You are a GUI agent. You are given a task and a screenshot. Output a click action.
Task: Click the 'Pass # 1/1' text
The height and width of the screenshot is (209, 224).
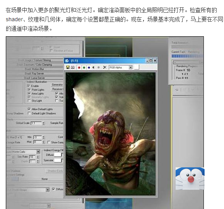pos(182,78)
